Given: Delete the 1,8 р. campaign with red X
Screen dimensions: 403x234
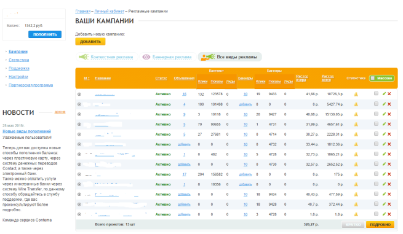Looking at the screenshot, I should 389,214.
